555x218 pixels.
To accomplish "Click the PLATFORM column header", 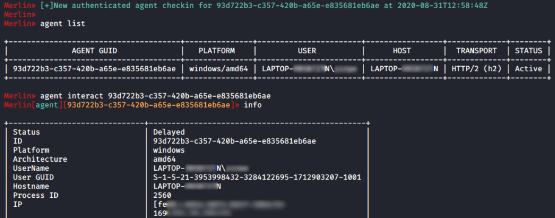I will [216, 51].
